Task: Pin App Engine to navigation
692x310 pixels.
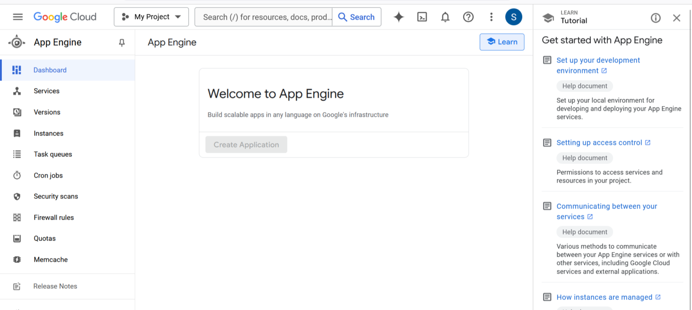Action: click(x=121, y=42)
